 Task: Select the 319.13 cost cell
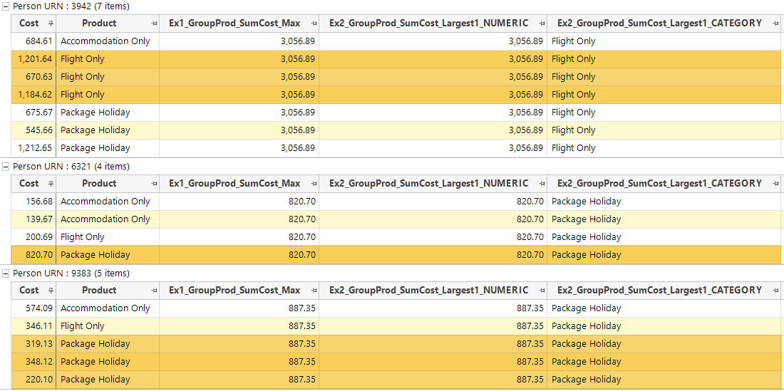33,344
